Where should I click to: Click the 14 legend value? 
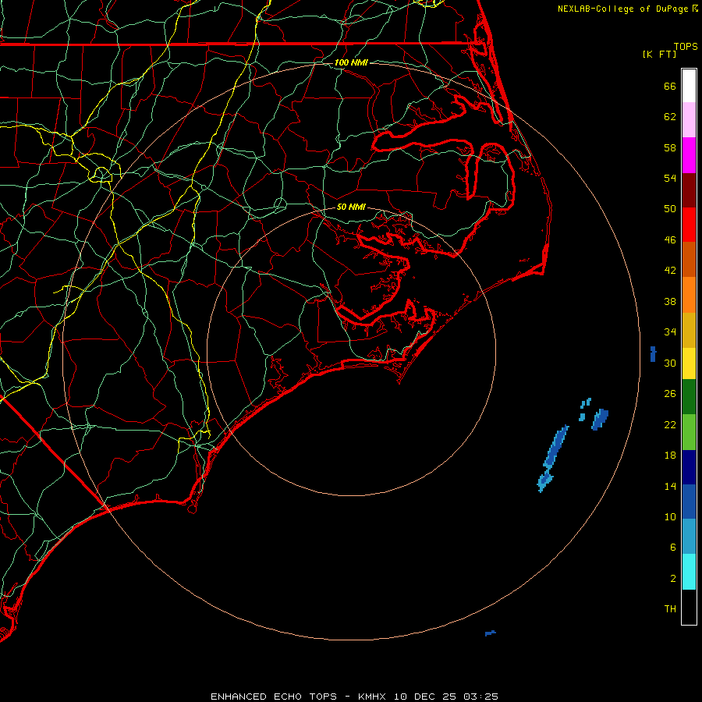670,486
